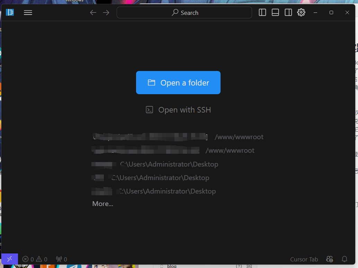The image size is (358, 268).
Task: Toggle the secondary right sidebar
Action: pos(288,13)
